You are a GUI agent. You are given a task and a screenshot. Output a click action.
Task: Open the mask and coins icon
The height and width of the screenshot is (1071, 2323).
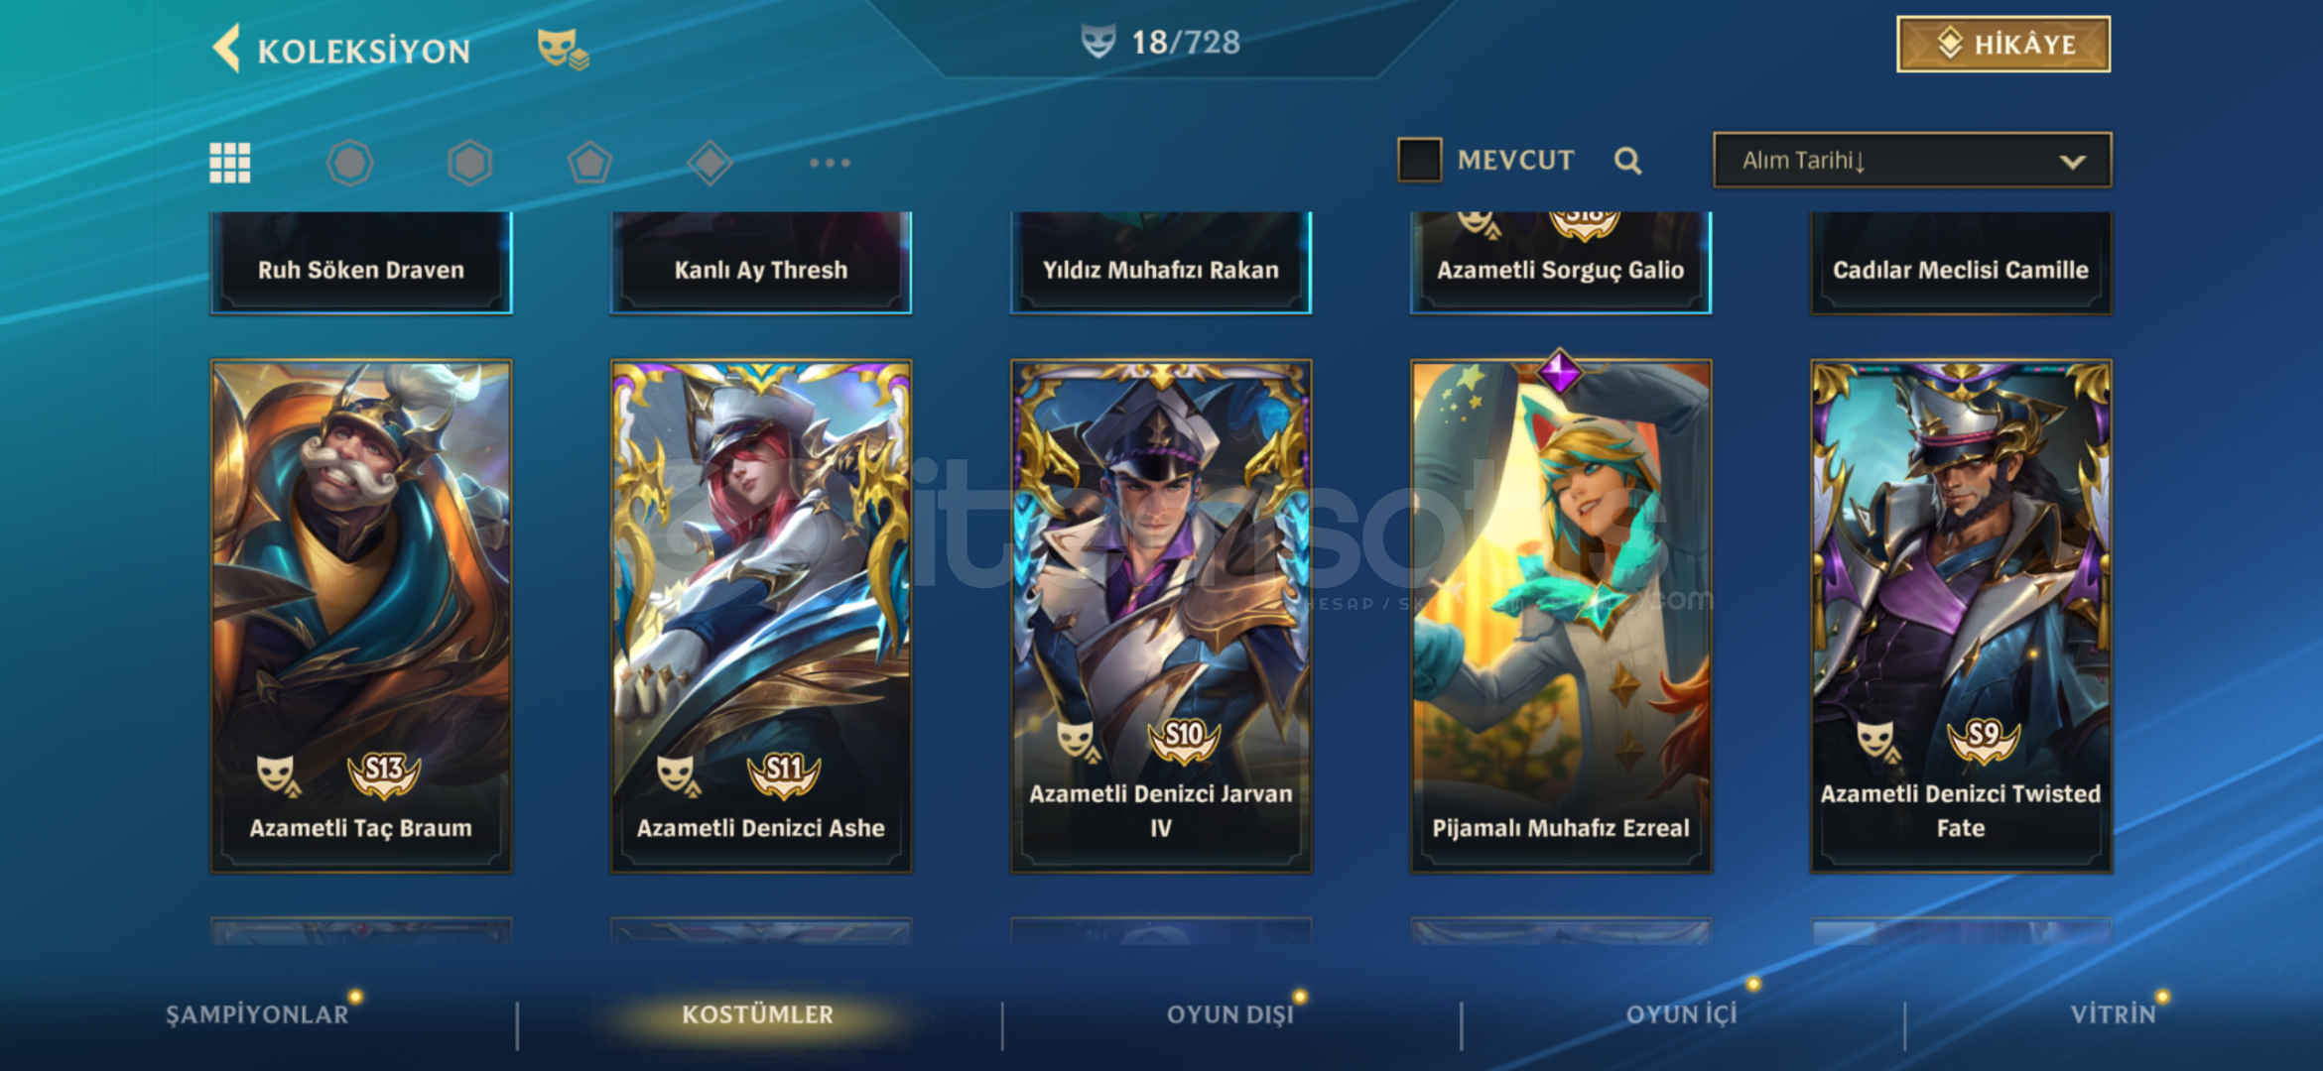coord(563,49)
